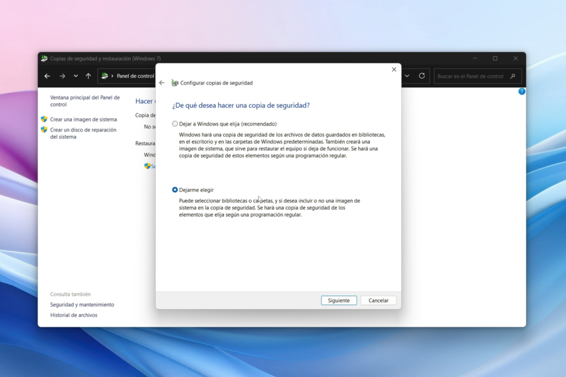
Task: Open help via the blue question mark icon
Action: pyautogui.click(x=522, y=91)
